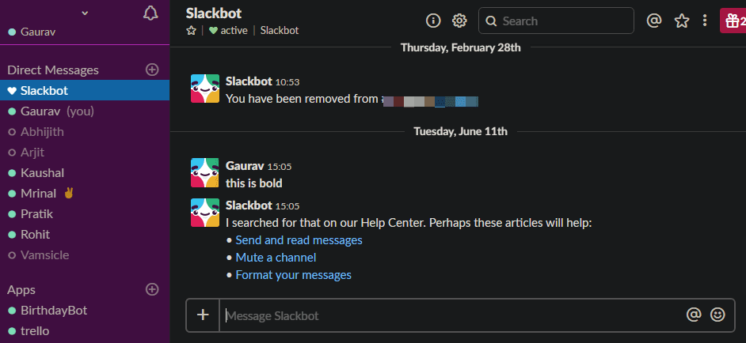Show conversation details info icon

coord(433,21)
